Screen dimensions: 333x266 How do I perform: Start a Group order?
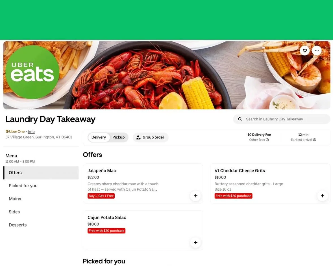(x=150, y=137)
